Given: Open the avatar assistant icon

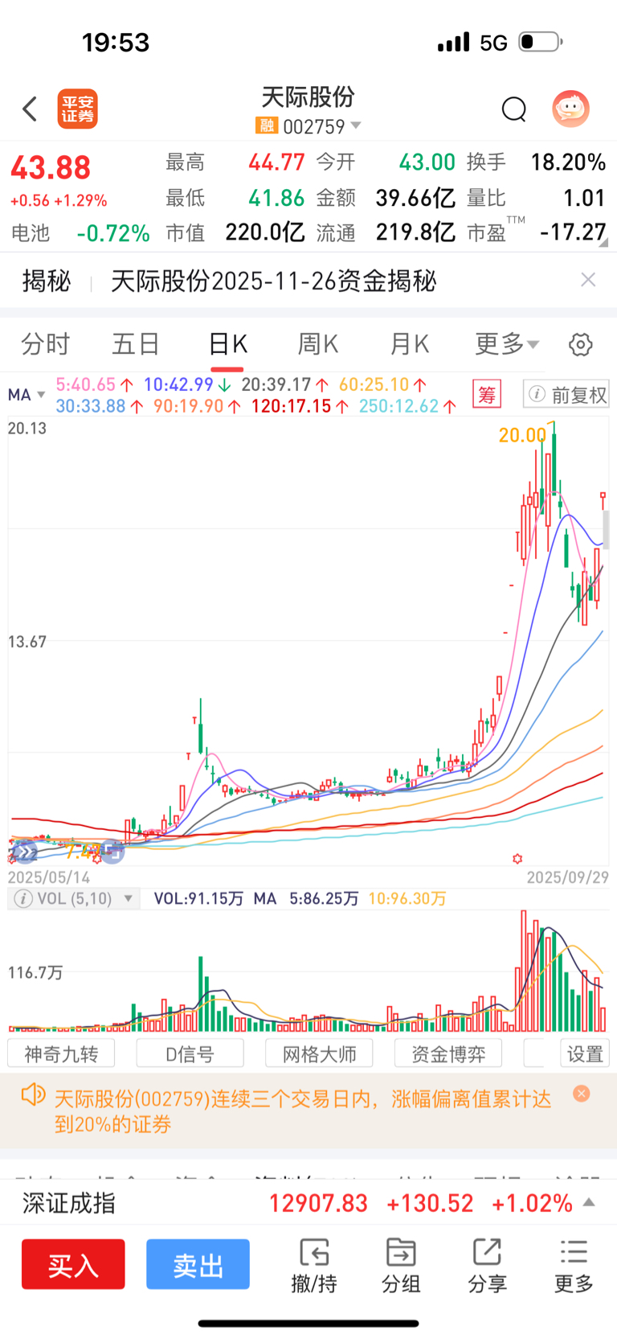Looking at the screenshot, I should [571, 109].
